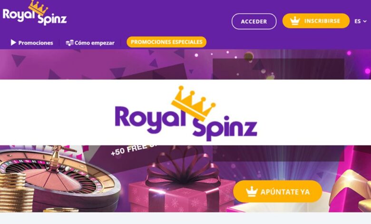Click the +50 Free banner text

[x=133, y=150]
